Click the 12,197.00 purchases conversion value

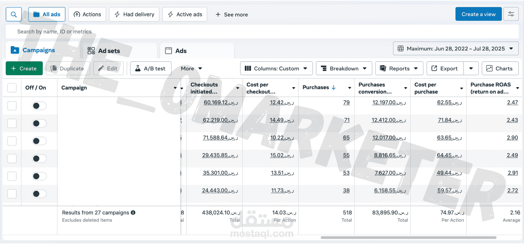coord(389,102)
